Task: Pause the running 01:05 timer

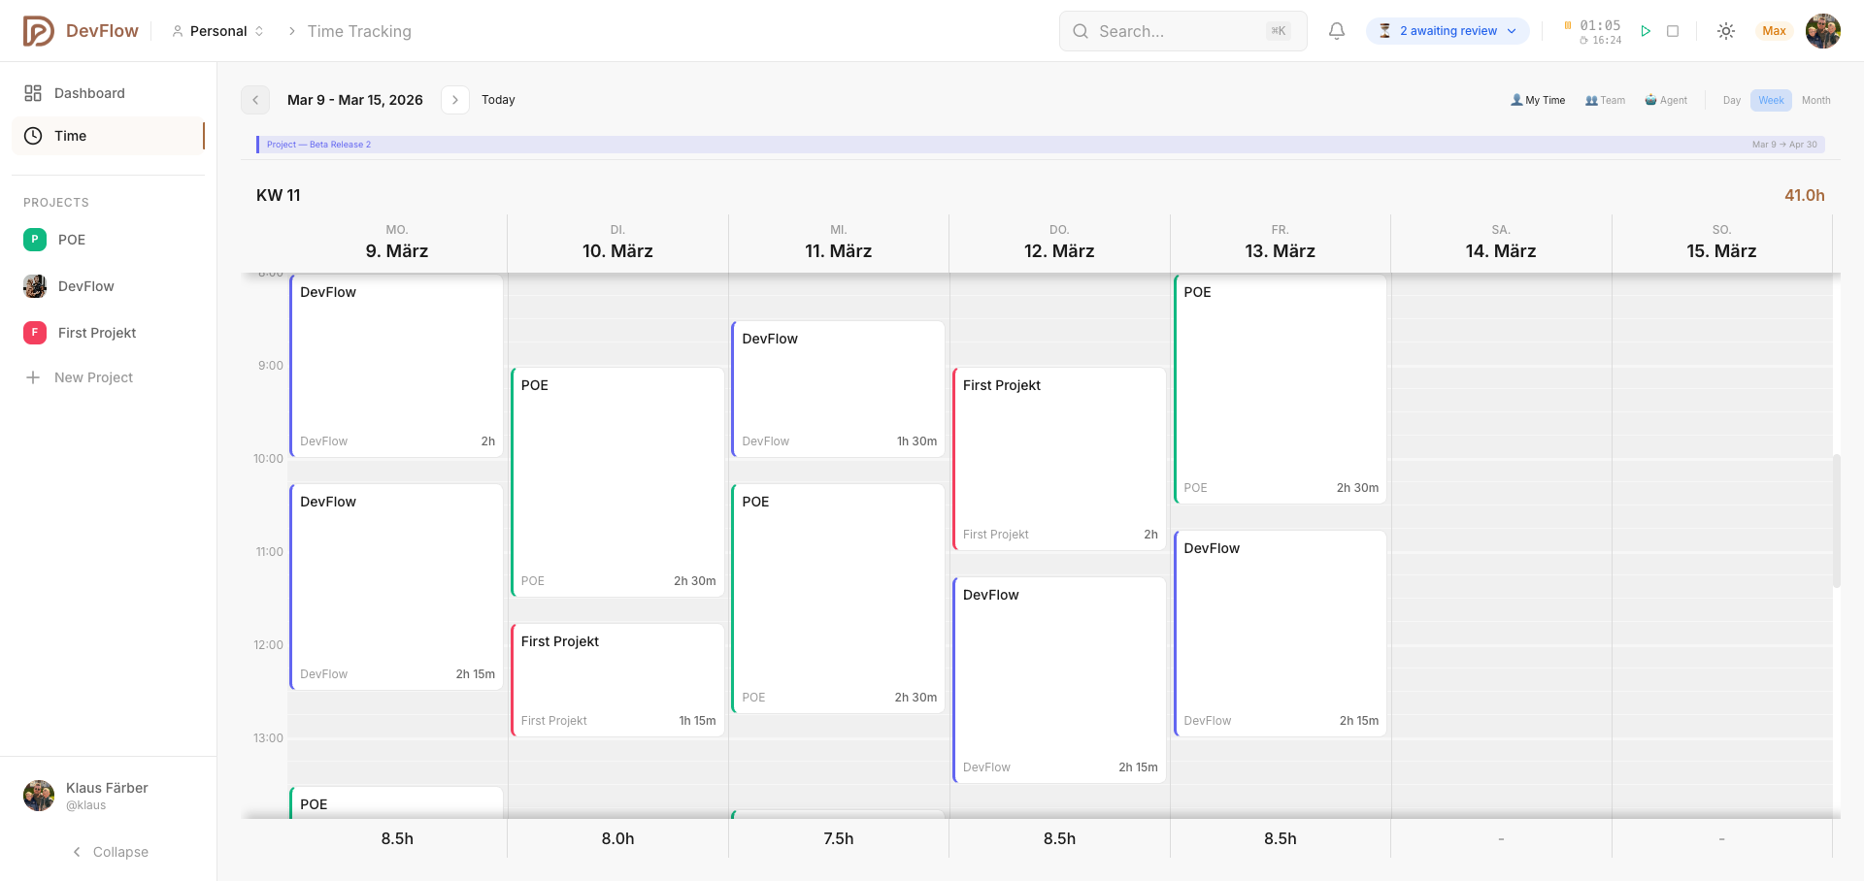Action: 1569,25
